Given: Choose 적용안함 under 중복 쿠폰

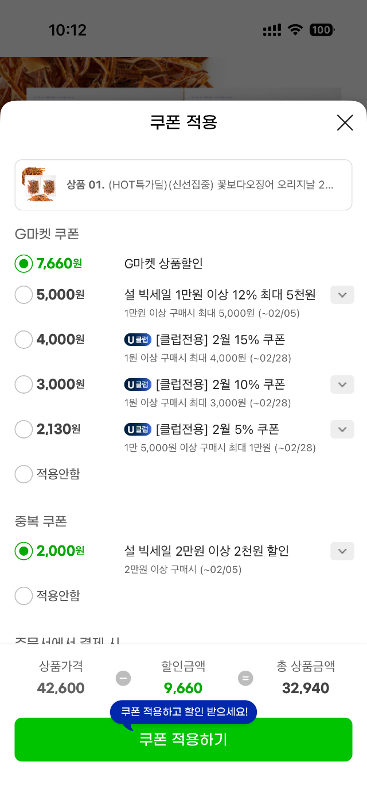Looking at the screenshot, I should point(24,596).
